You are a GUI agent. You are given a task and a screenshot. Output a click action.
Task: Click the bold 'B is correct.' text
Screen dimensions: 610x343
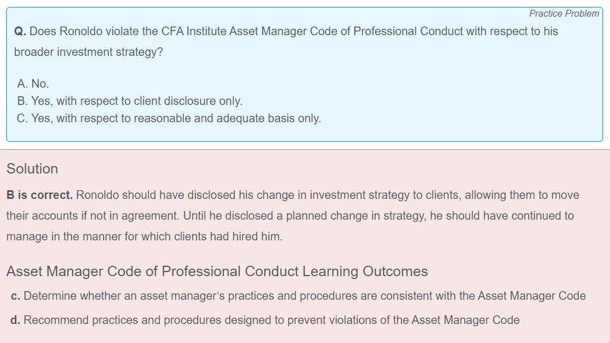click(39, 195)
